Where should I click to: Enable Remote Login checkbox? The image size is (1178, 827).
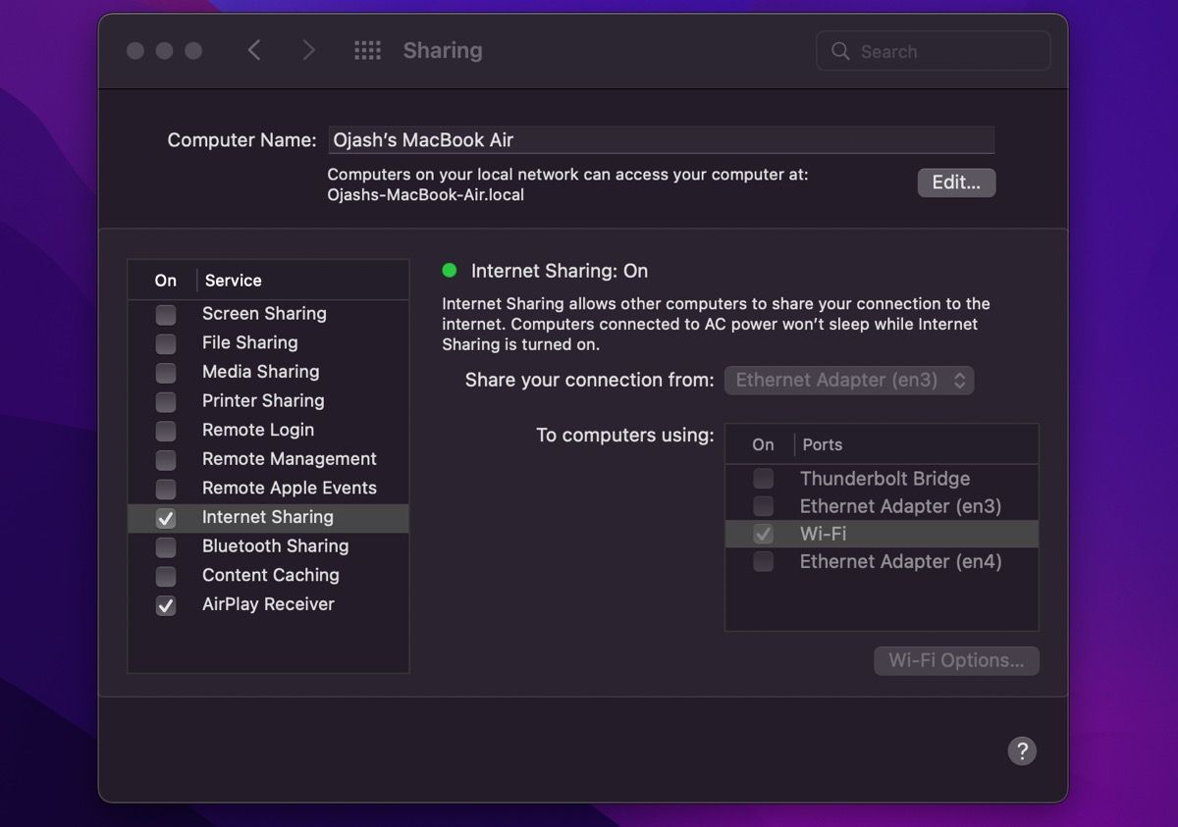[x=166, y=431]
